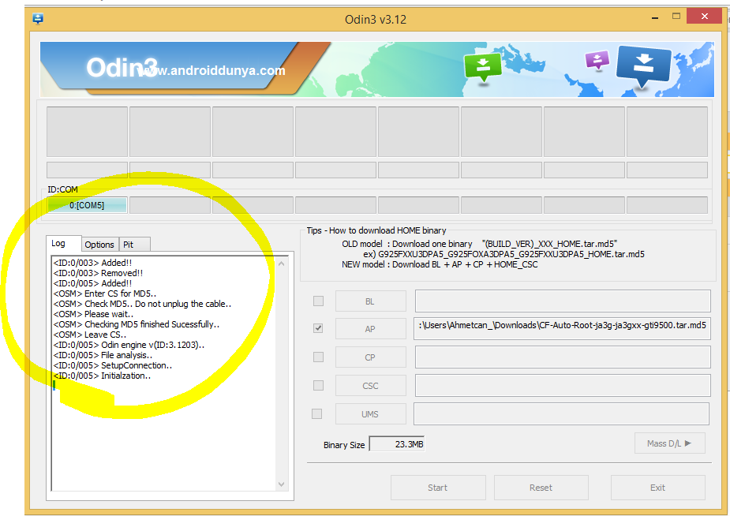This screenshot has height=516, width=730.
Task: Click log line '<ID:0/003> Removed!!'
Action: pyautogui.click(x=98, y=273)
